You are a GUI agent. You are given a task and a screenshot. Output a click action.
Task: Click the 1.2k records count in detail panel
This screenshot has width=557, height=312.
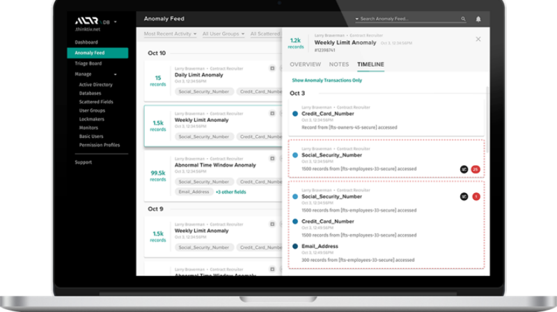(295, 43)
